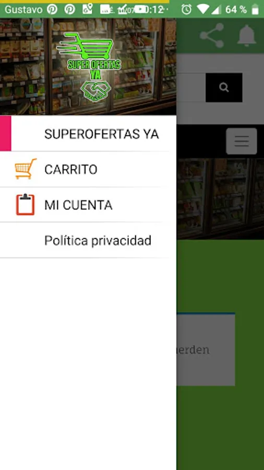Image resolution: width=264 pixels, height=470 pixels.
Task: Click the orange shopping cart icon
Action: [26, 169]
